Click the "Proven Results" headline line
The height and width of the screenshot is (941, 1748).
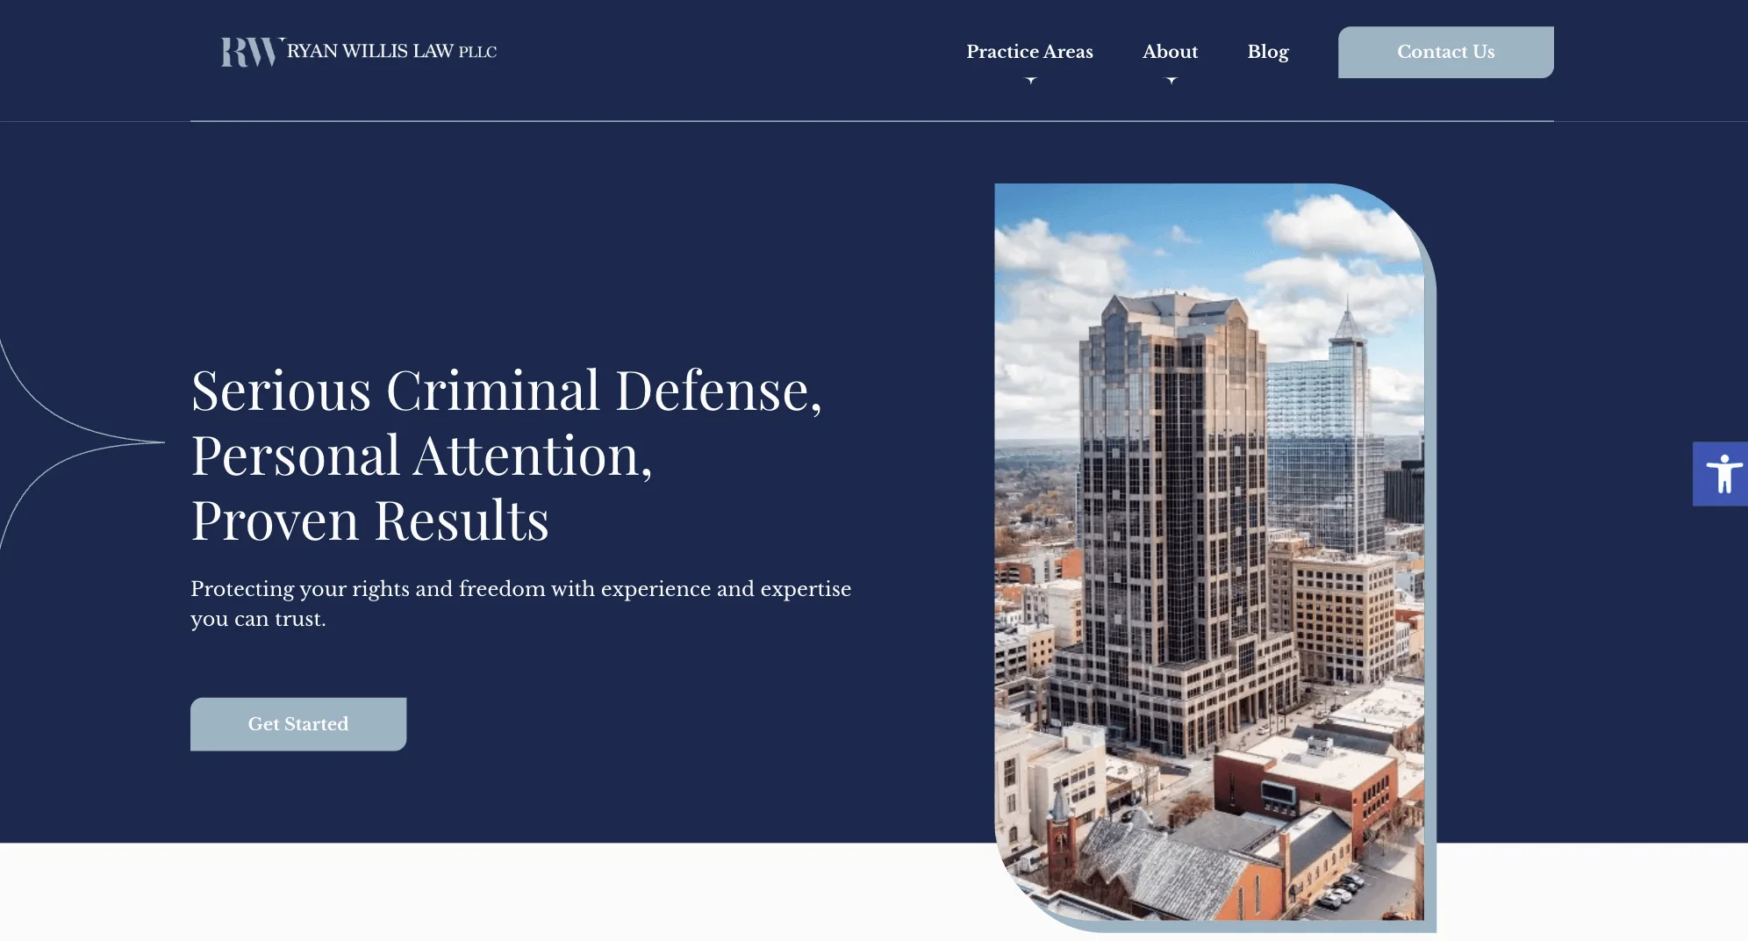369,521
